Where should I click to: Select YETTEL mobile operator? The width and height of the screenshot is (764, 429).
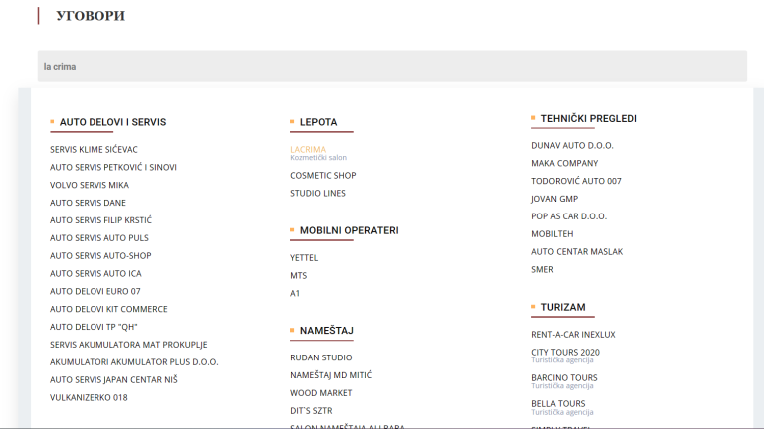(x=304, y=258)
